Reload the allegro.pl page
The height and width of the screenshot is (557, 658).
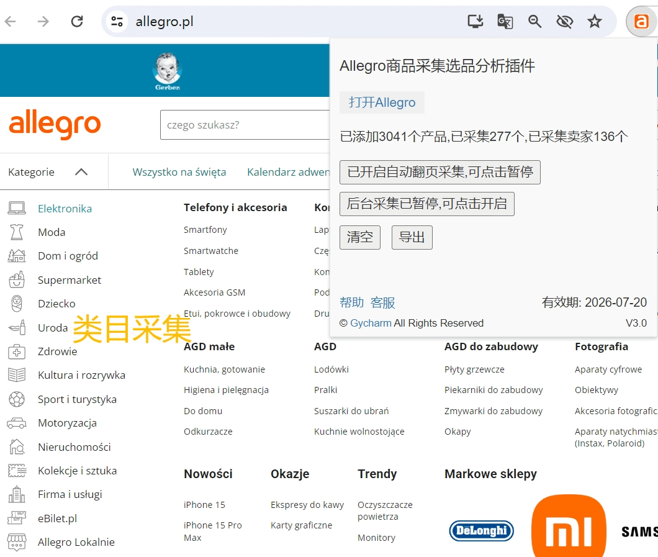pyautogui.click(x=77, y=21)
